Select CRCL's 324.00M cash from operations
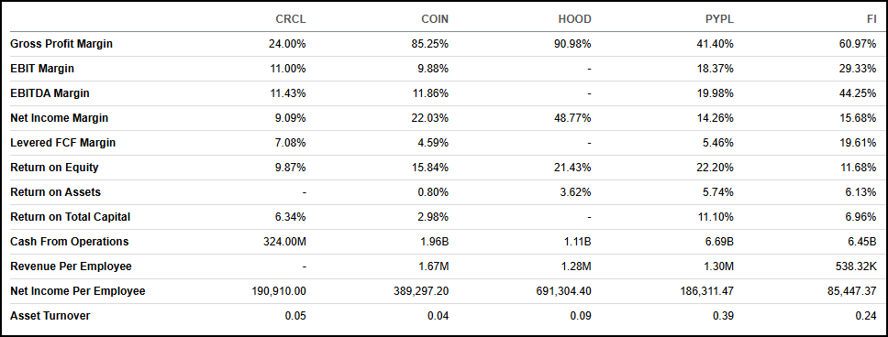This screenshot has width=888, height=337. pyautogui.click(x=285, y=242)
